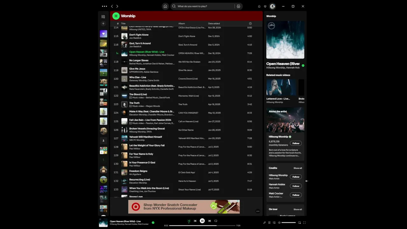The width and height of the screenshot is (407, 229).
Task: Show all credits
Action: coord(298,168)
